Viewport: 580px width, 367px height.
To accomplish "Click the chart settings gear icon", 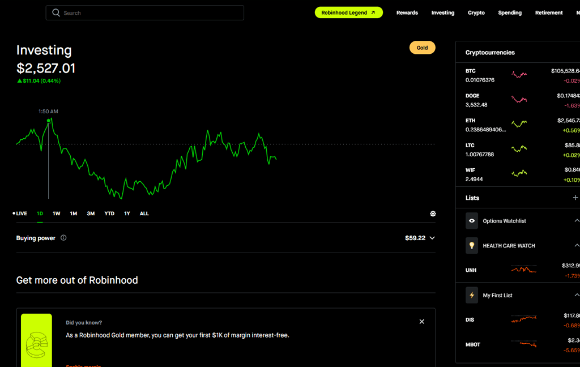I will click(433, 214).
